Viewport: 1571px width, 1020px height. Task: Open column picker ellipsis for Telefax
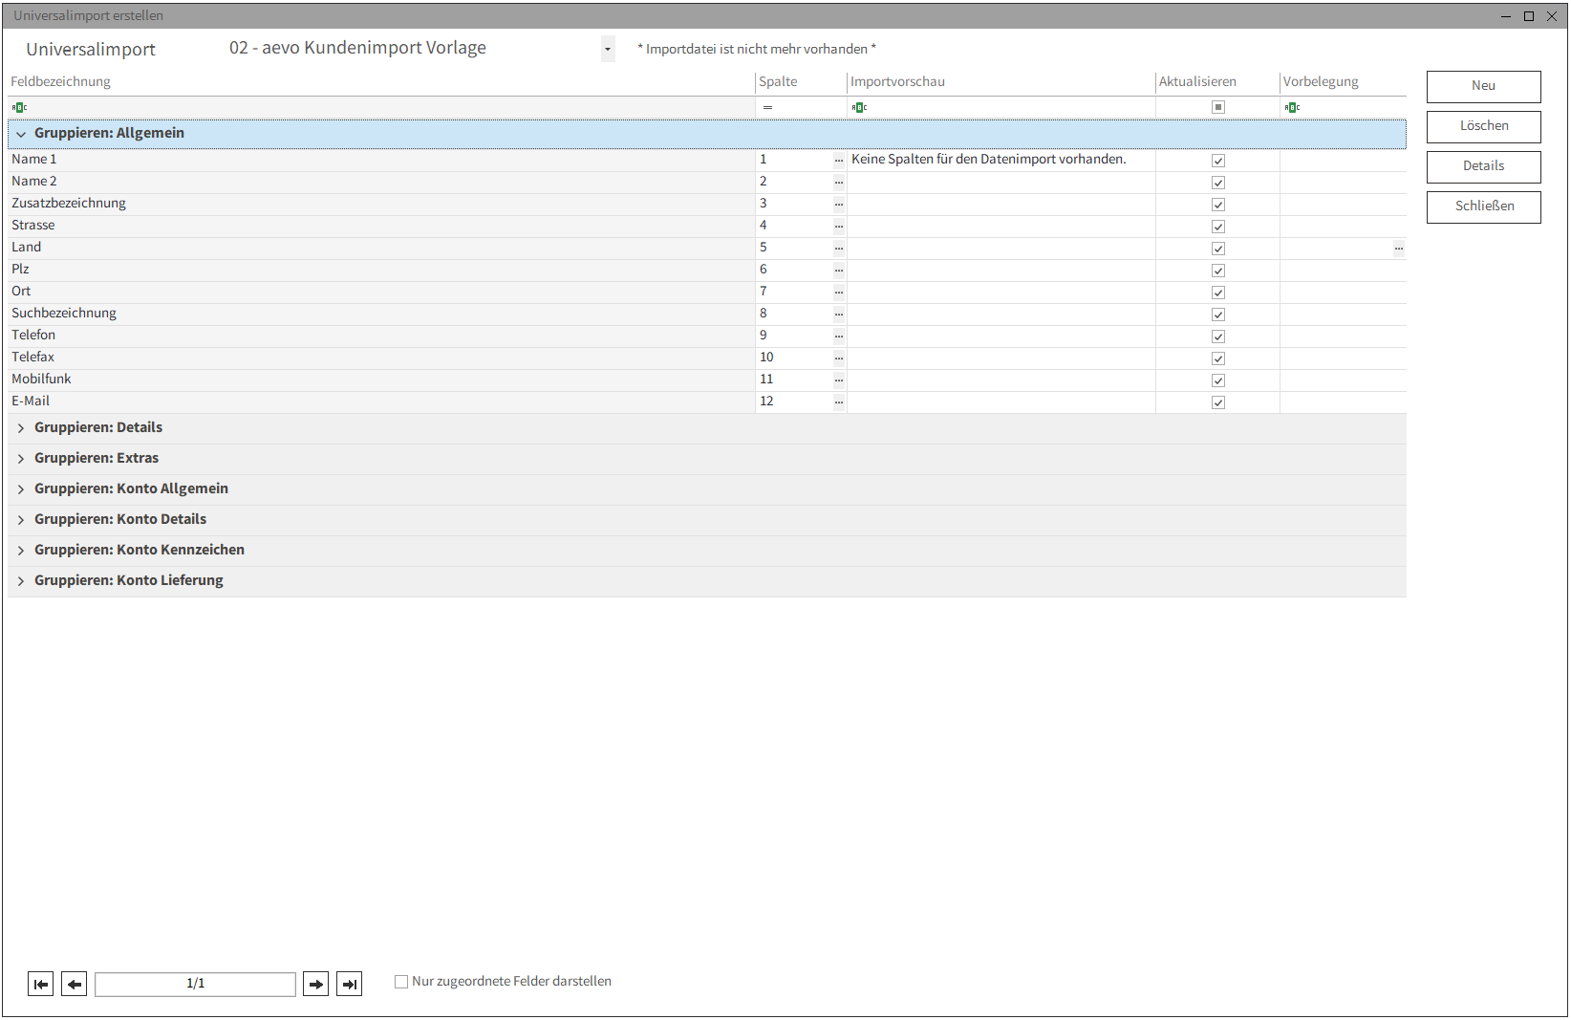point(839,358)
